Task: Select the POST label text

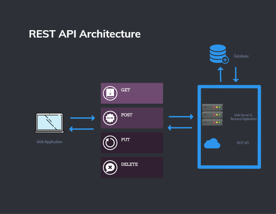Action: (127, 115)
